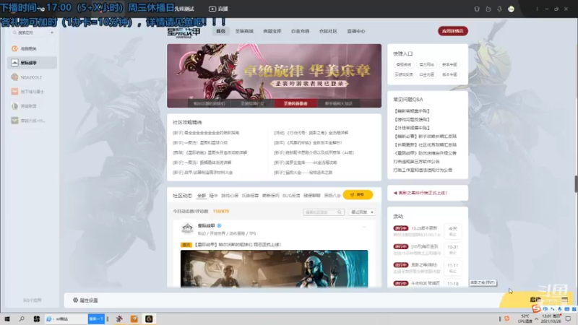This screenshot has width=578, height=325.
Task: Click the 新手专题 quick-entry button
Action: [449, 64]
